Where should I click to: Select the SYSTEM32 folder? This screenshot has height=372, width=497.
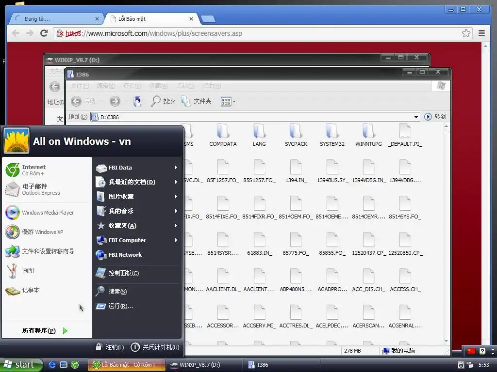point(332,136)
